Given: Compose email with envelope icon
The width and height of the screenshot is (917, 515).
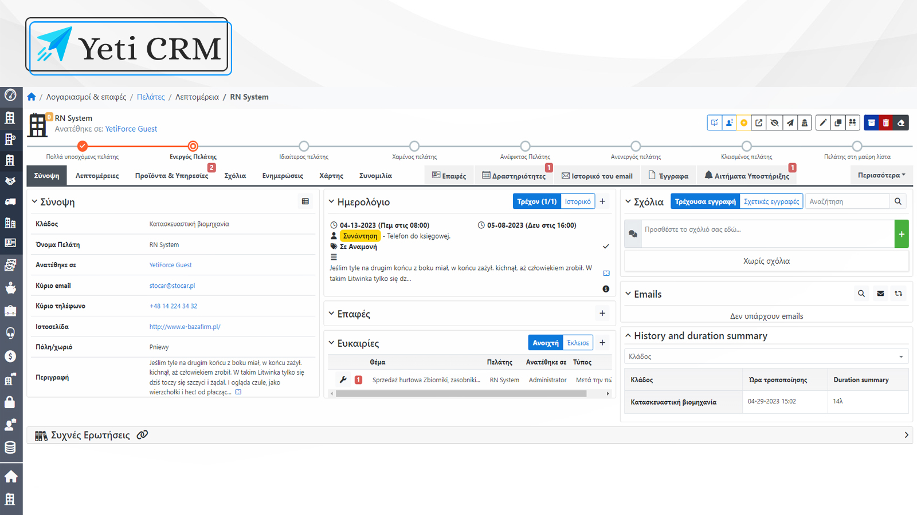Looking at the screenshot, I should (x=880, y=294).
